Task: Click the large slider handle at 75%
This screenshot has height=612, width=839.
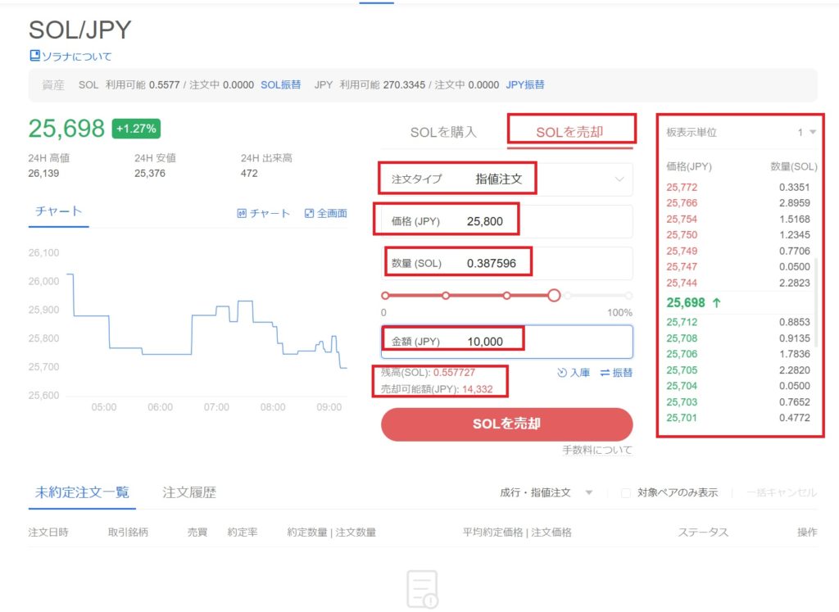Action: pos(554,295)
